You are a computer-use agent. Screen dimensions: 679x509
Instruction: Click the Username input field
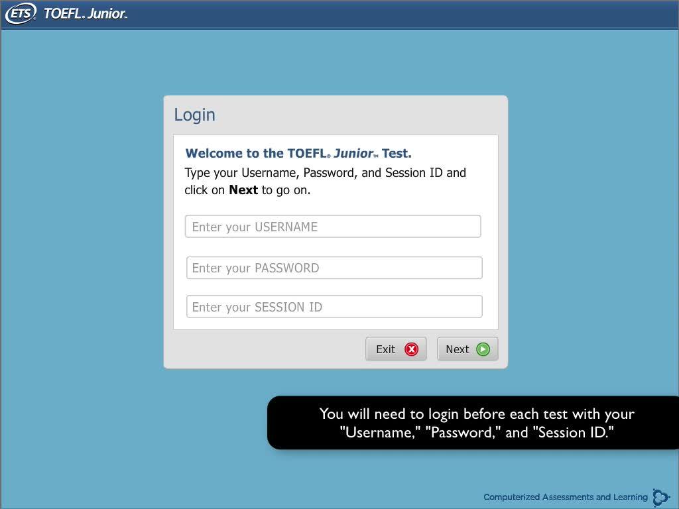[333, 227]
